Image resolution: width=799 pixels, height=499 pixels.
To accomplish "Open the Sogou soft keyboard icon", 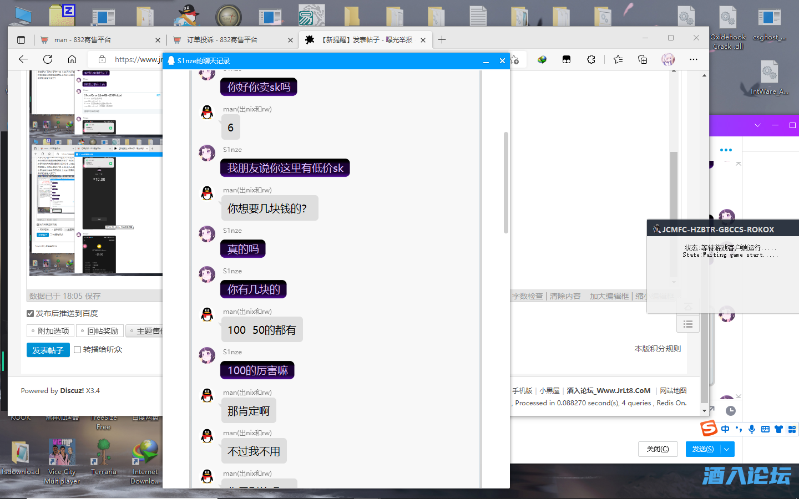I will point(765,429).
